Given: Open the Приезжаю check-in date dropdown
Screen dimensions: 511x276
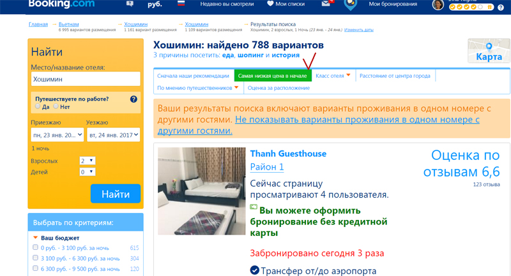Looking at the screenshot, I should click(x=57, y=134).
